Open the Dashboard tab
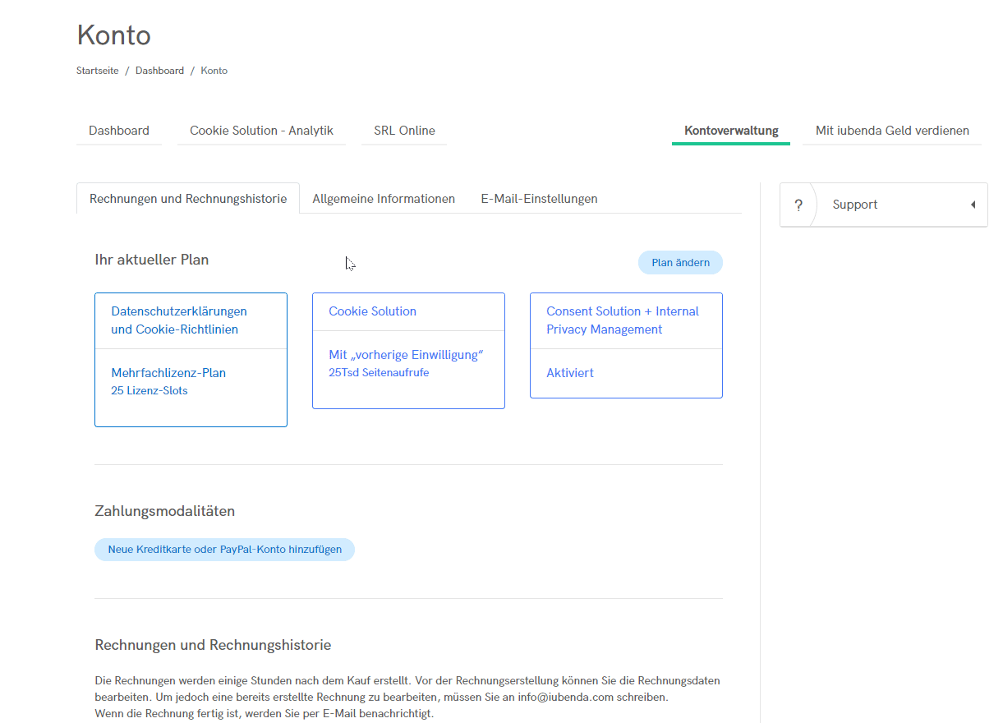 click(119, 131)
